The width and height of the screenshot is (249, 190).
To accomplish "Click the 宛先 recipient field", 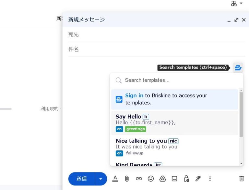I will 156,34.
